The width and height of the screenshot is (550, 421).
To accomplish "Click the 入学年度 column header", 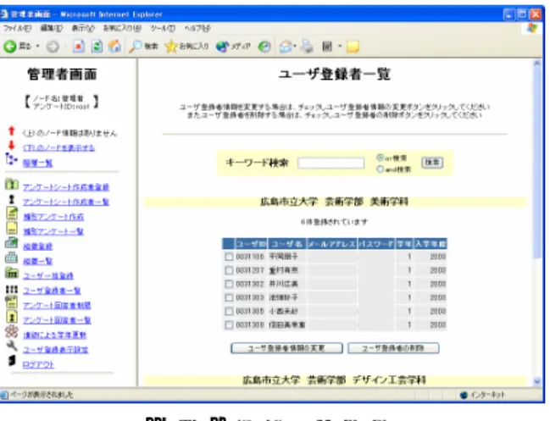I will (x=431, y=244).
